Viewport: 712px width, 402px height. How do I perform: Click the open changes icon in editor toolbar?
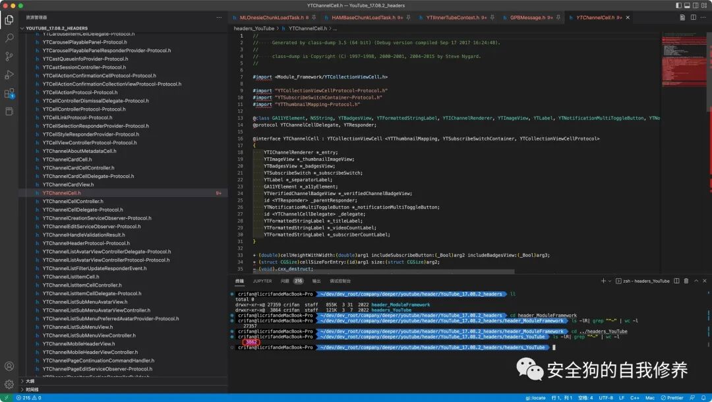(682, 17)
